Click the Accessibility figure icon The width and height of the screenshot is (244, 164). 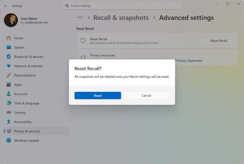click(9, 122)
